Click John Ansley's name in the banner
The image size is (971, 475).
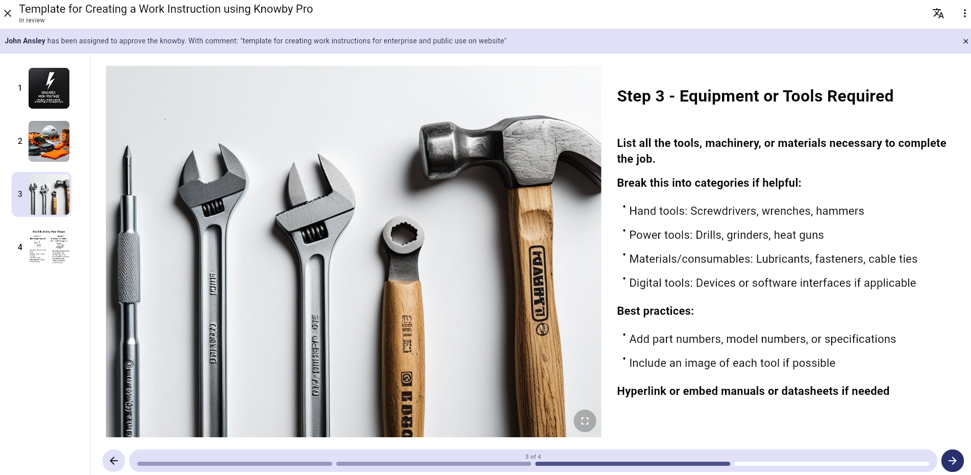[24, 41]
